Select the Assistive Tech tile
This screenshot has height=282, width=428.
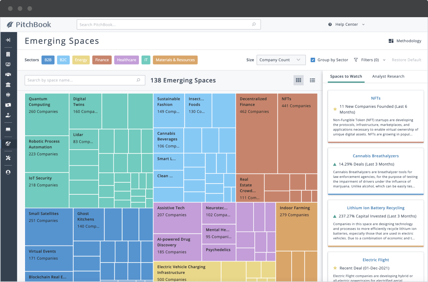coord(177,218)
